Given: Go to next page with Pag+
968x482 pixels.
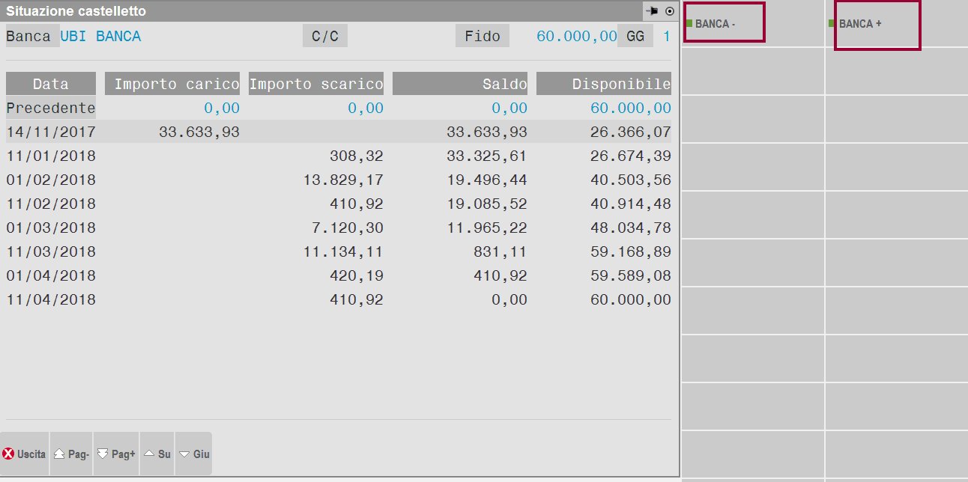Looking at the screenshot, I should click(116, 454).
